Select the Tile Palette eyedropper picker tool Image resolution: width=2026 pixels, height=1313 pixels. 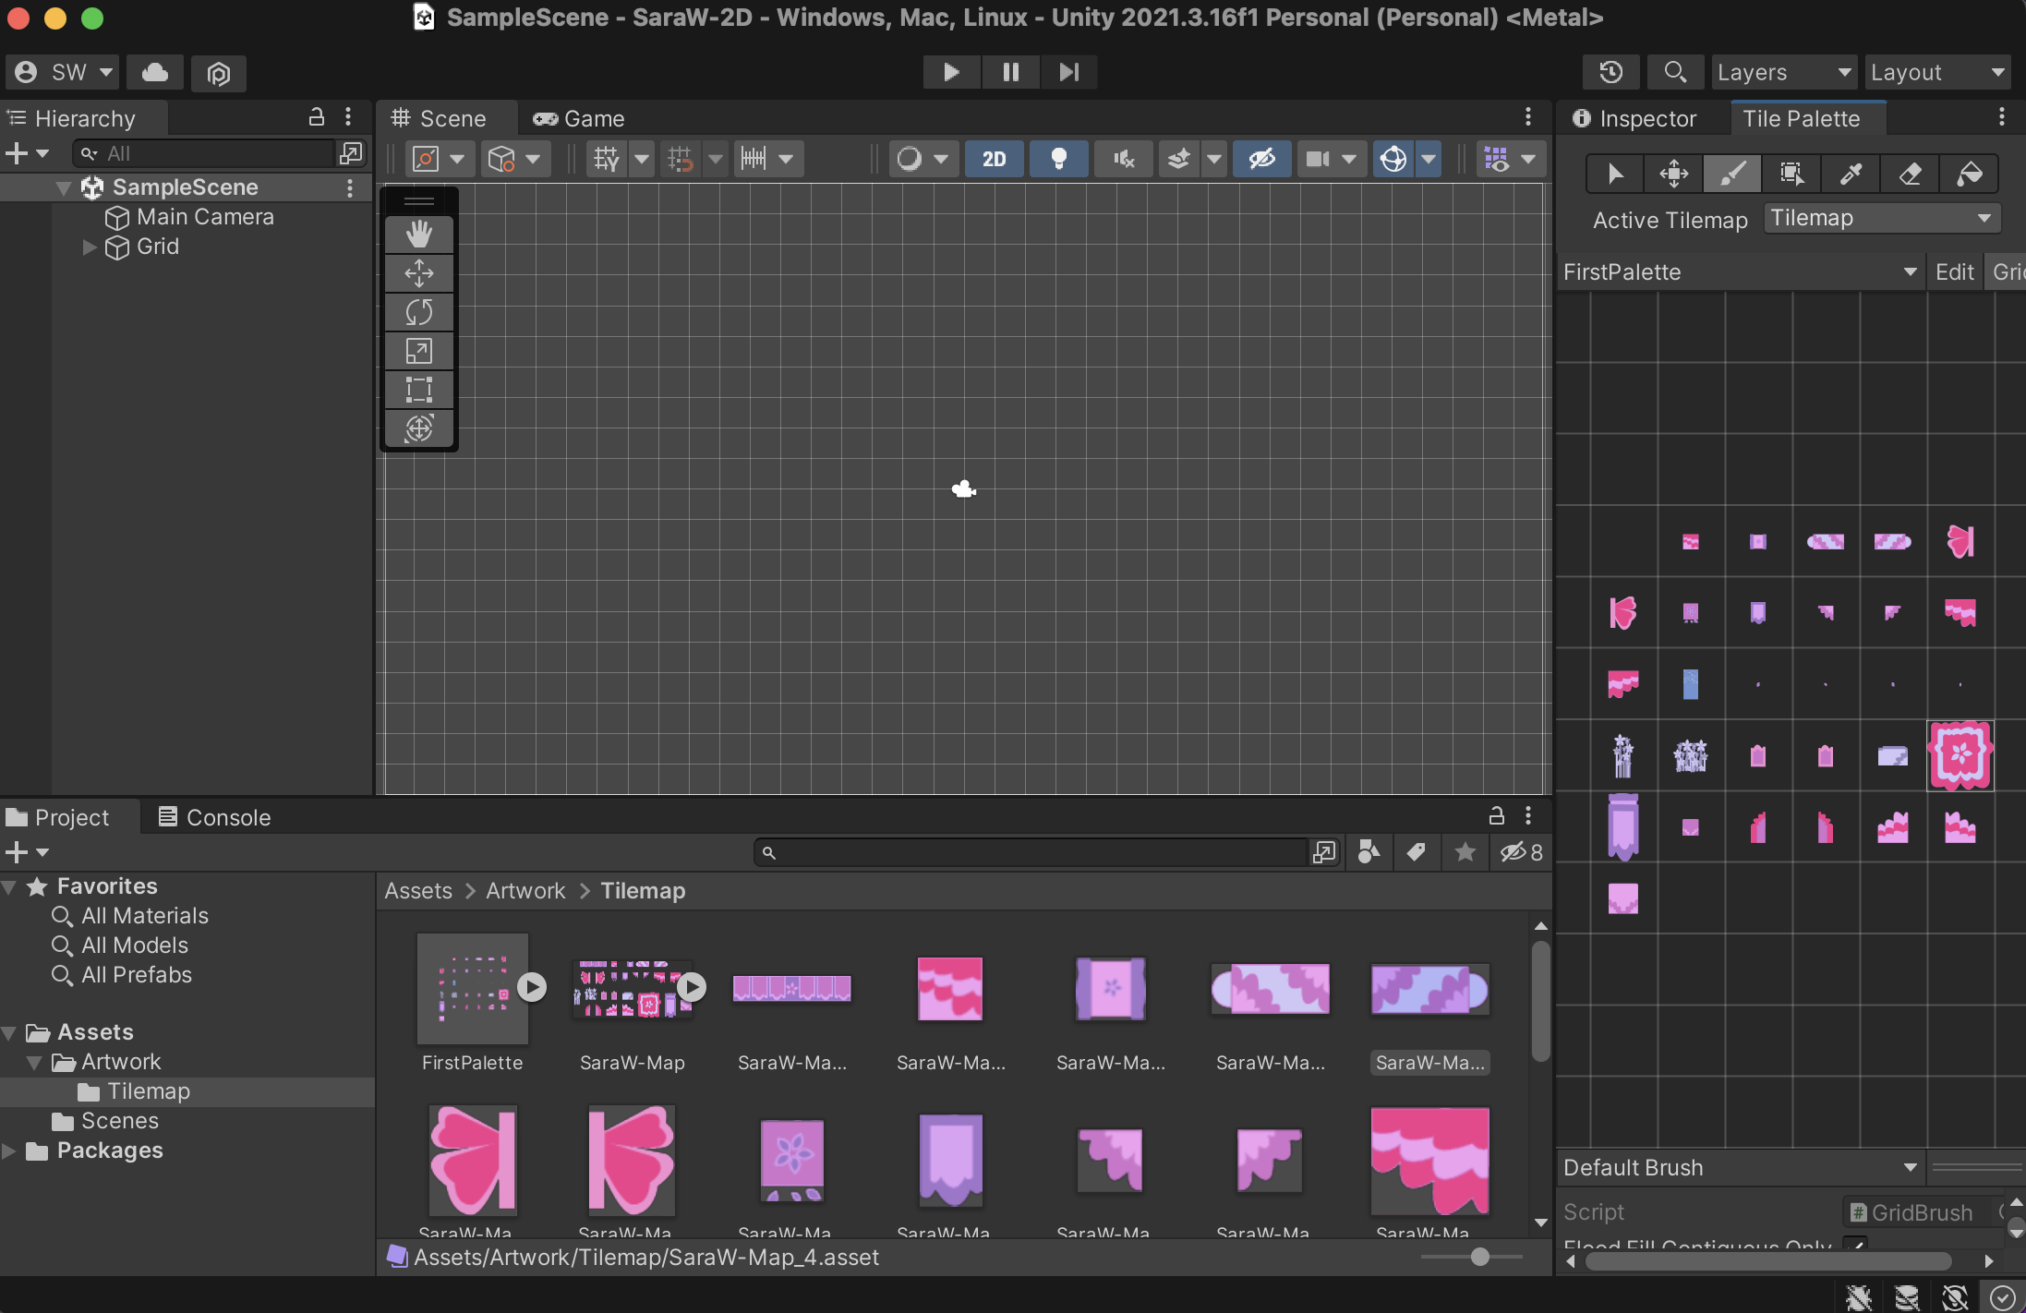(1851, 174)
